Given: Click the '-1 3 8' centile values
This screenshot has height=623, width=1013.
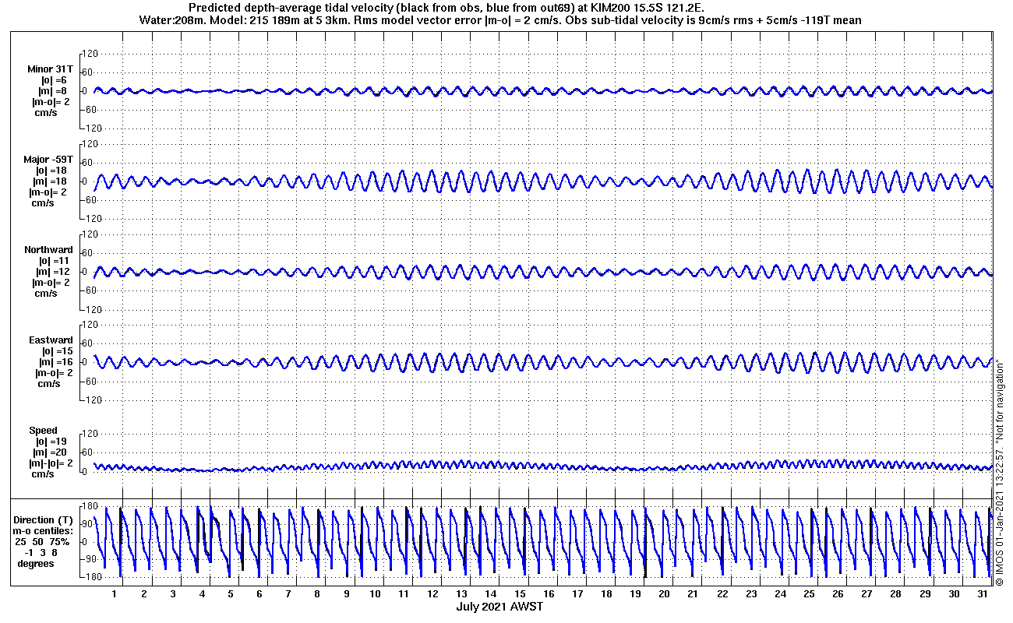Looking at the screenshot, I should pos(43,553).
